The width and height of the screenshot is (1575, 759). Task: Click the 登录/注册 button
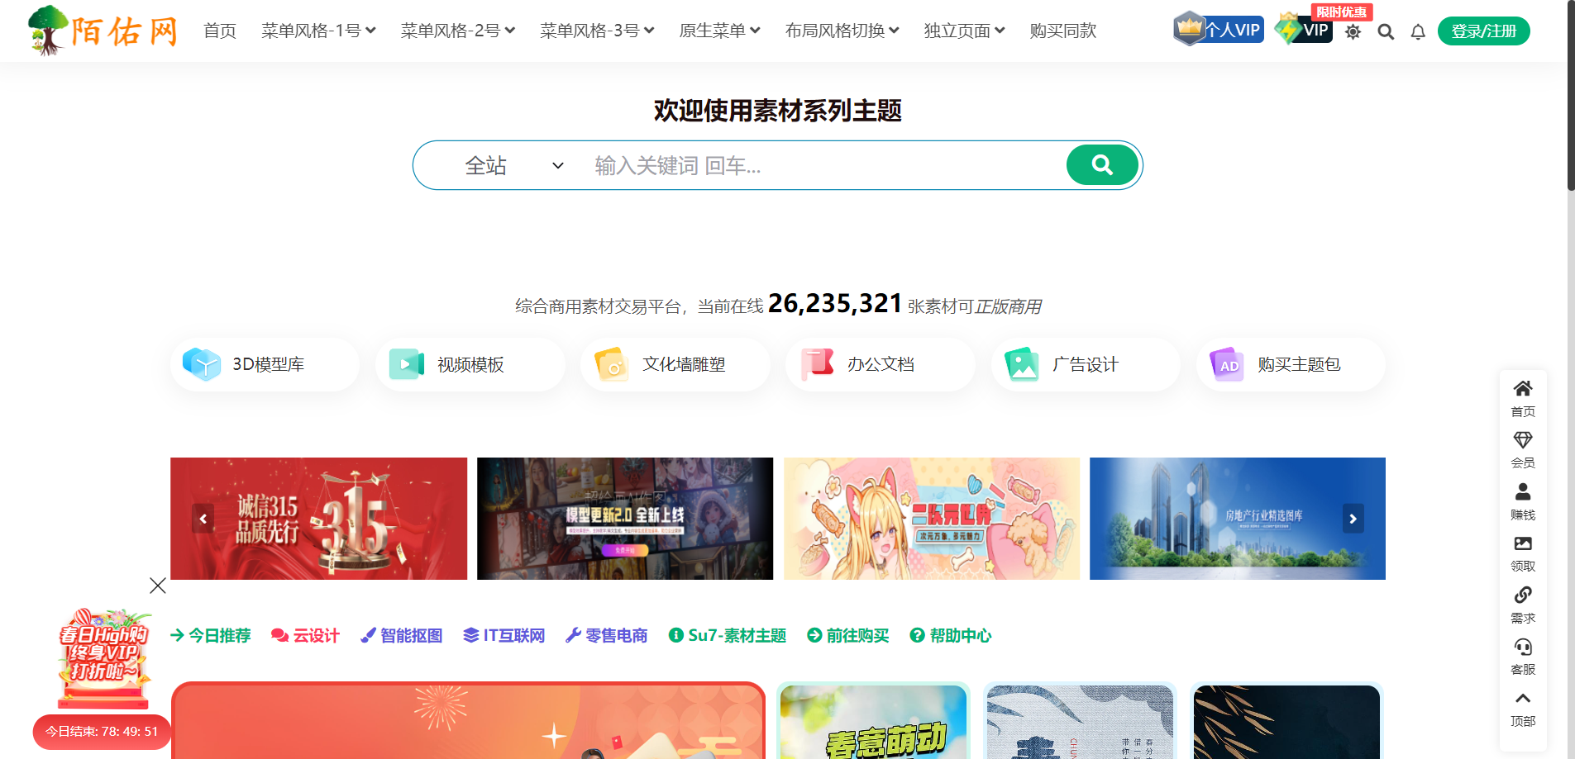pyautogui.click(x=1483, y=31)
